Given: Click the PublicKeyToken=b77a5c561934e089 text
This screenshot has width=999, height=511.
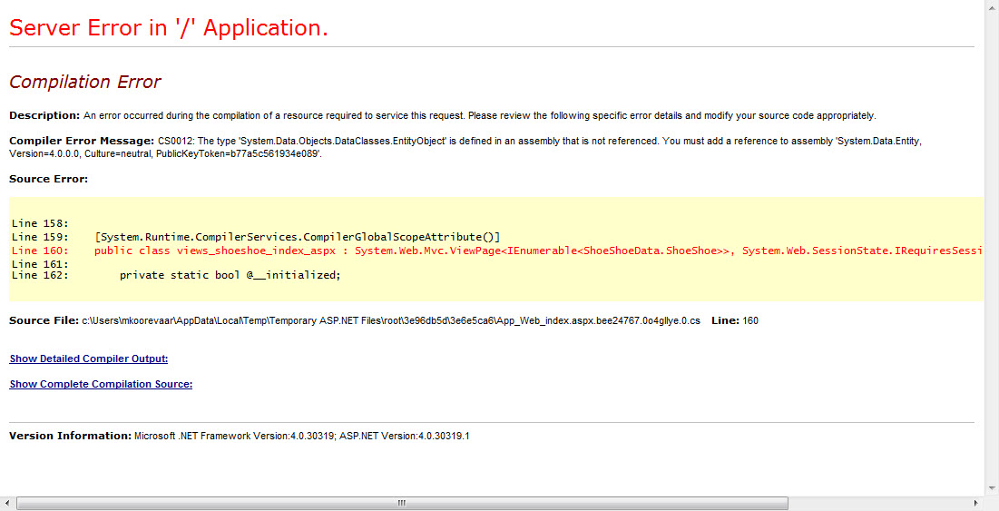Looking at the screenshot, I should point(239,154).
